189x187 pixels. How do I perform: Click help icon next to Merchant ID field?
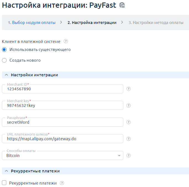[x=128, y=89]
